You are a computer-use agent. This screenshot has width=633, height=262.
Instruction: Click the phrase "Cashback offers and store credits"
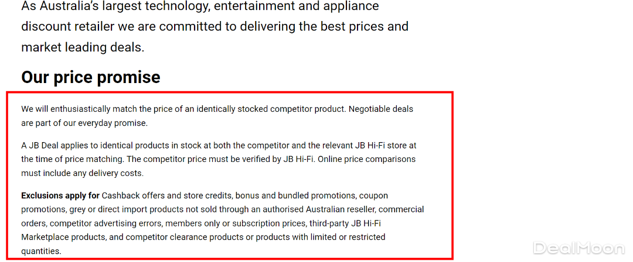(x=167, y=195)
